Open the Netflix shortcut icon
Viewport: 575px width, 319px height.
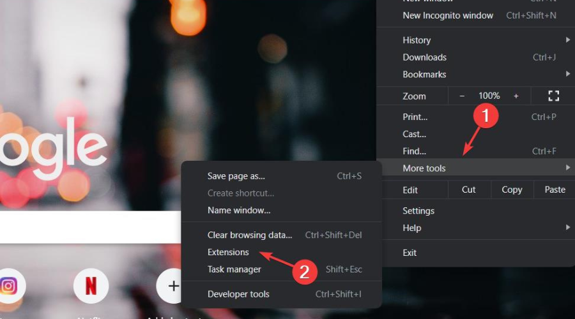point(91,286)
